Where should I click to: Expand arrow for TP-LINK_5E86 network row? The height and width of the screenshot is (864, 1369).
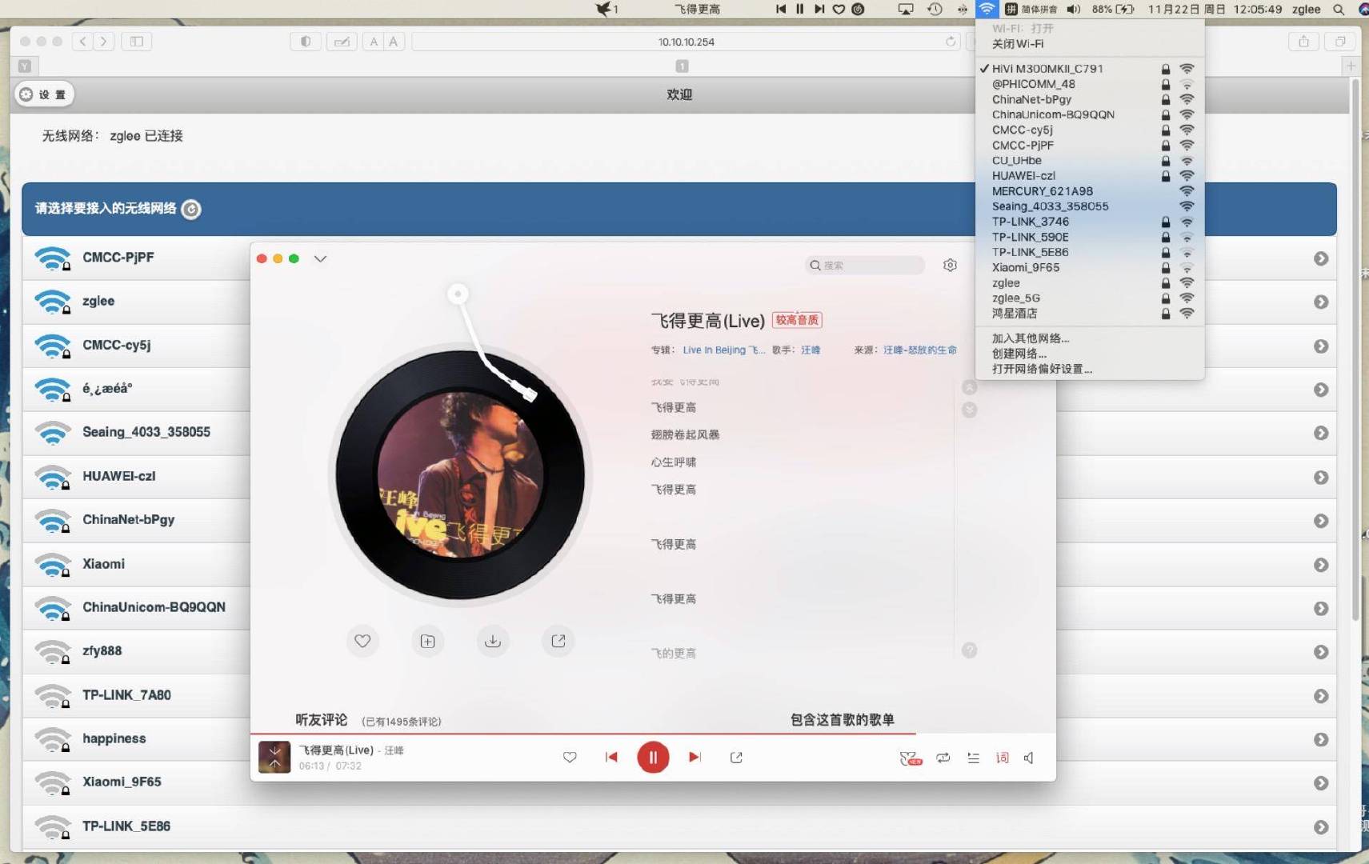(1321, 827)
